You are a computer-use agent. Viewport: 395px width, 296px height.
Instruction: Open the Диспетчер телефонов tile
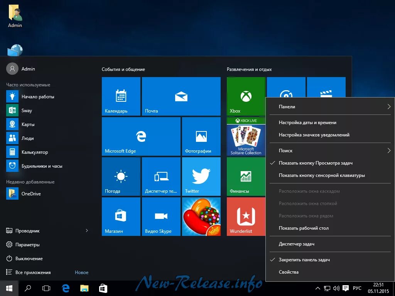click(161, 177)
